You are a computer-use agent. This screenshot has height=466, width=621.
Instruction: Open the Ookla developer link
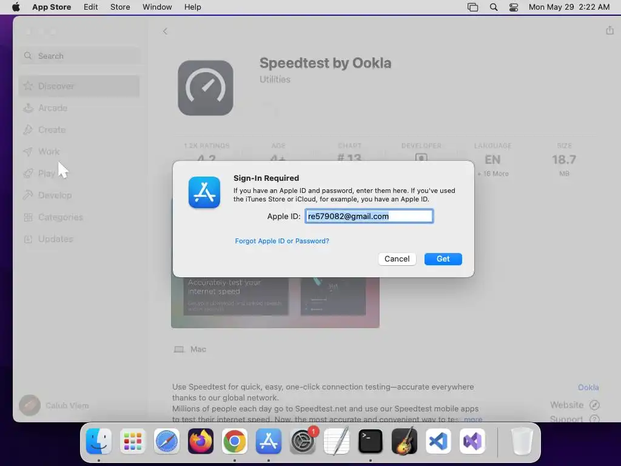(588, 387)
